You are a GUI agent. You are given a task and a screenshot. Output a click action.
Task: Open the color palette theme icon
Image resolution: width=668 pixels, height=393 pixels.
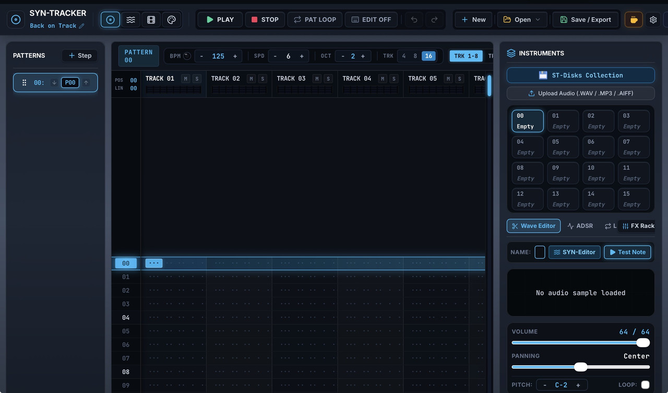(x=171, y=20)
